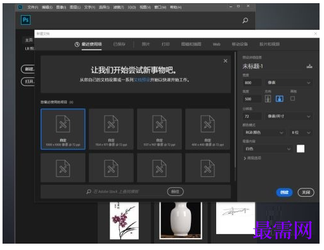Switch to the 移动设备 tab

click(x=240, y=44)
